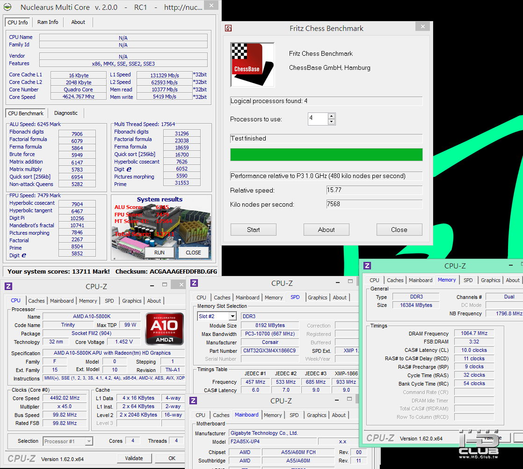
Task: Select the SPD tab in Memory CPU-Z window
Action: tap(468, 280)
